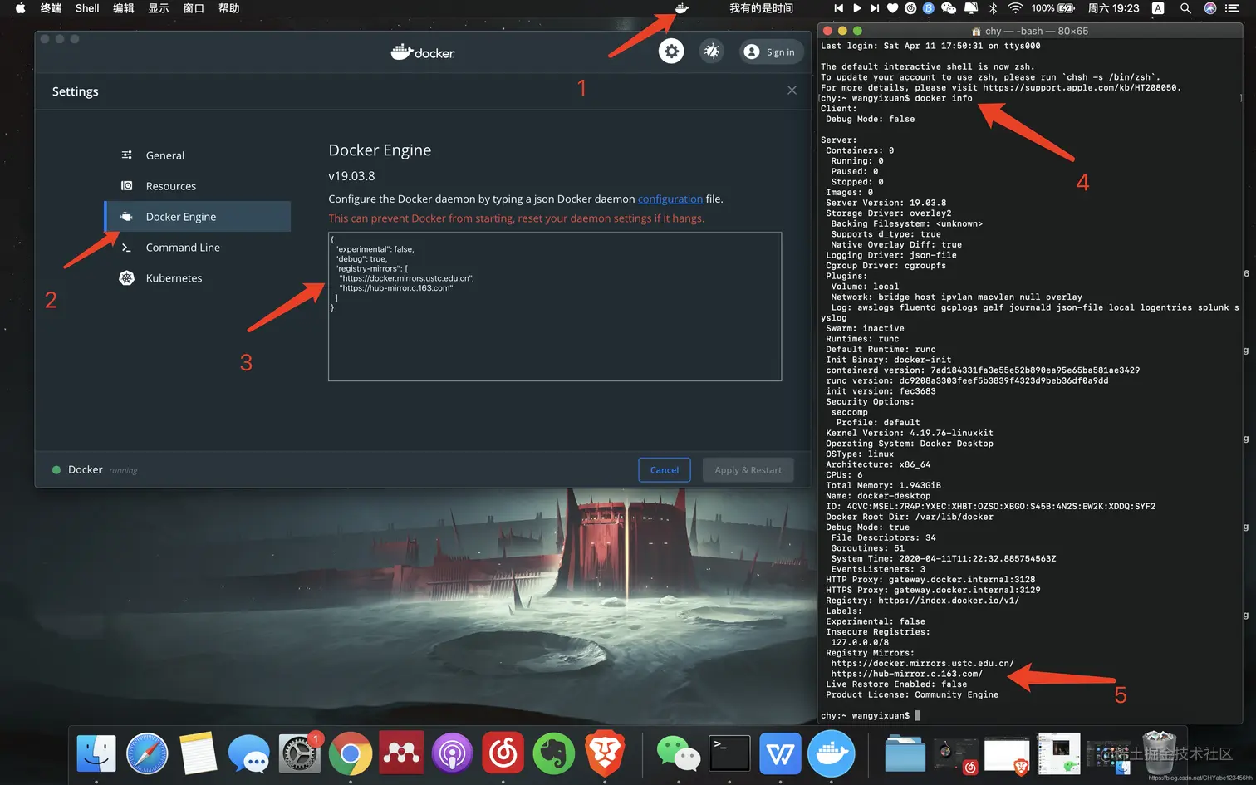Open Docker Desktop from the Dock
Screen dimensions: 1256x785
[x=832, y=754]
